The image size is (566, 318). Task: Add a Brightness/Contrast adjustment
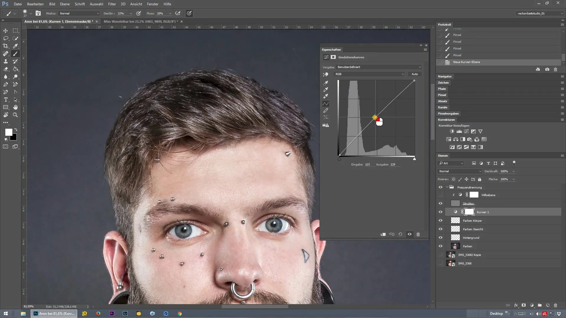[452, 131]
